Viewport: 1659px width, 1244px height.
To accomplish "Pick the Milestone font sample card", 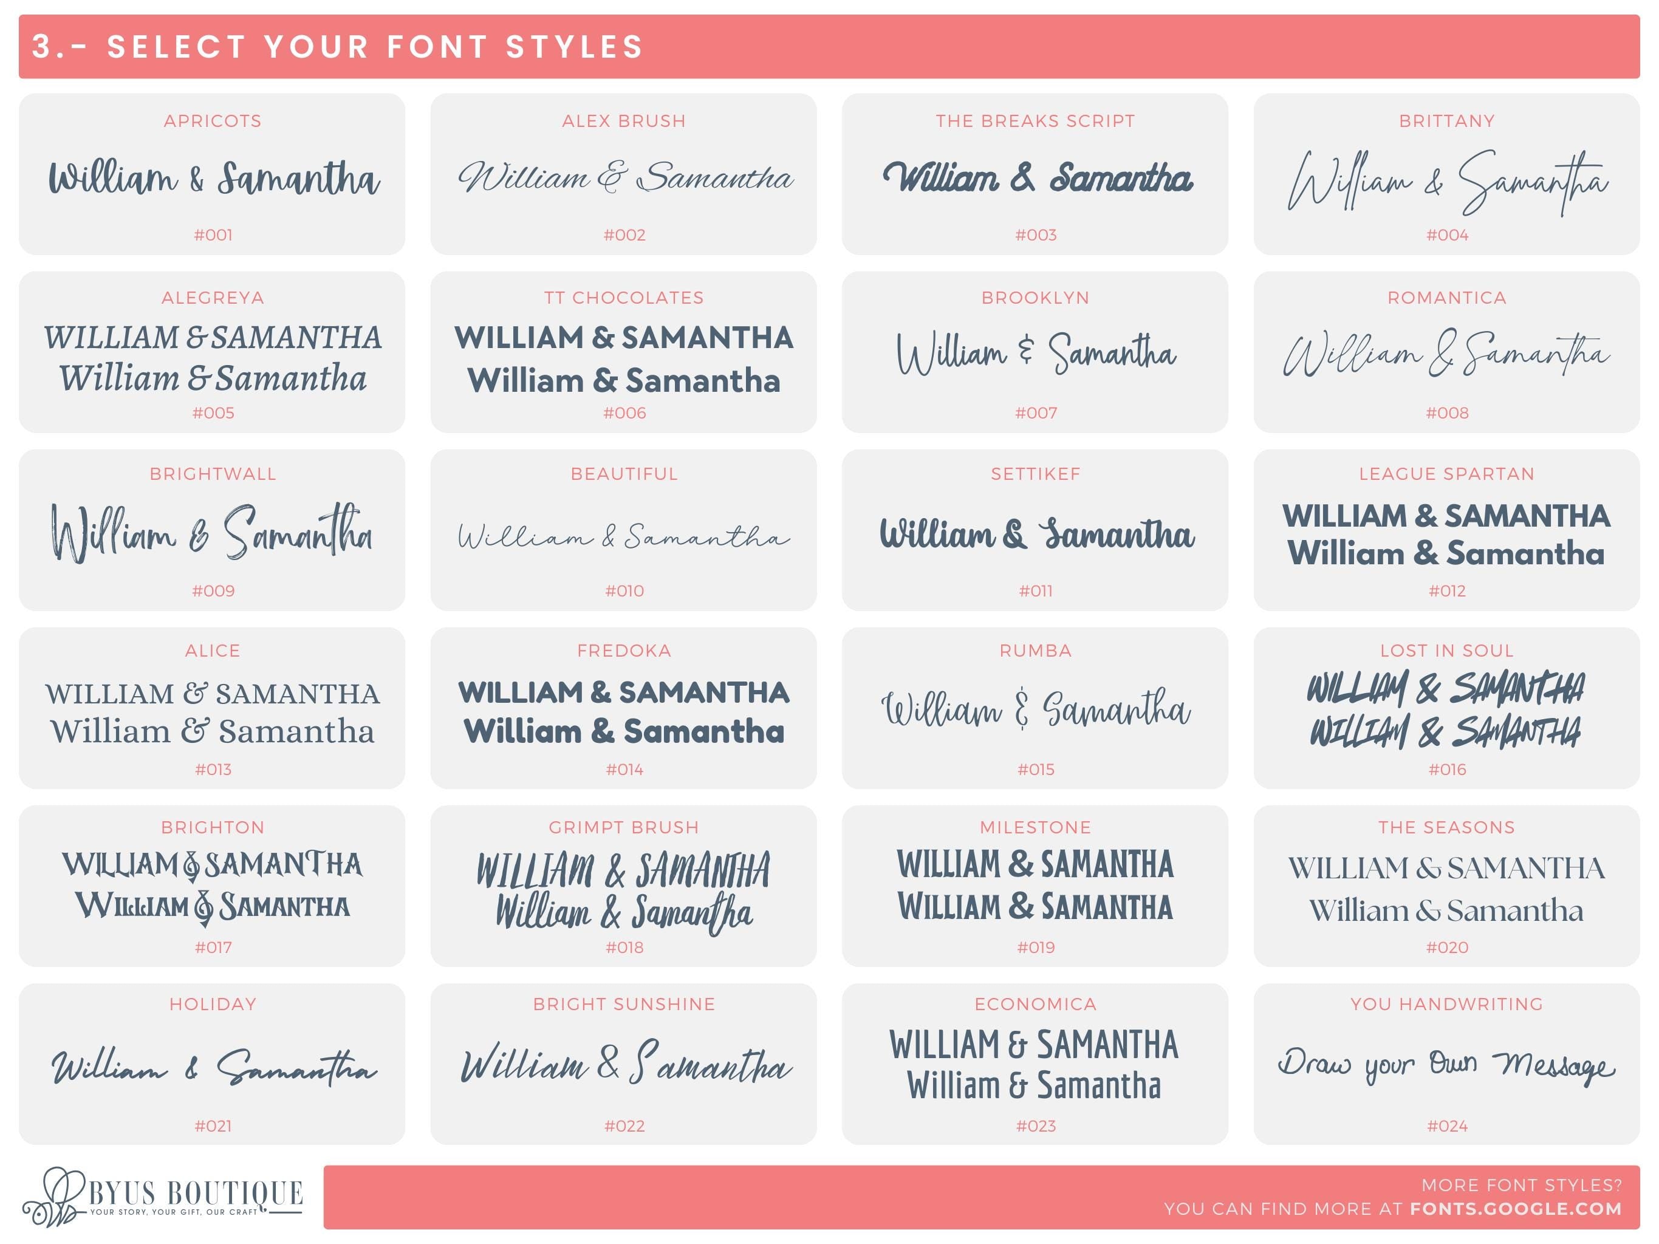I will click(x=1035, y=886).
